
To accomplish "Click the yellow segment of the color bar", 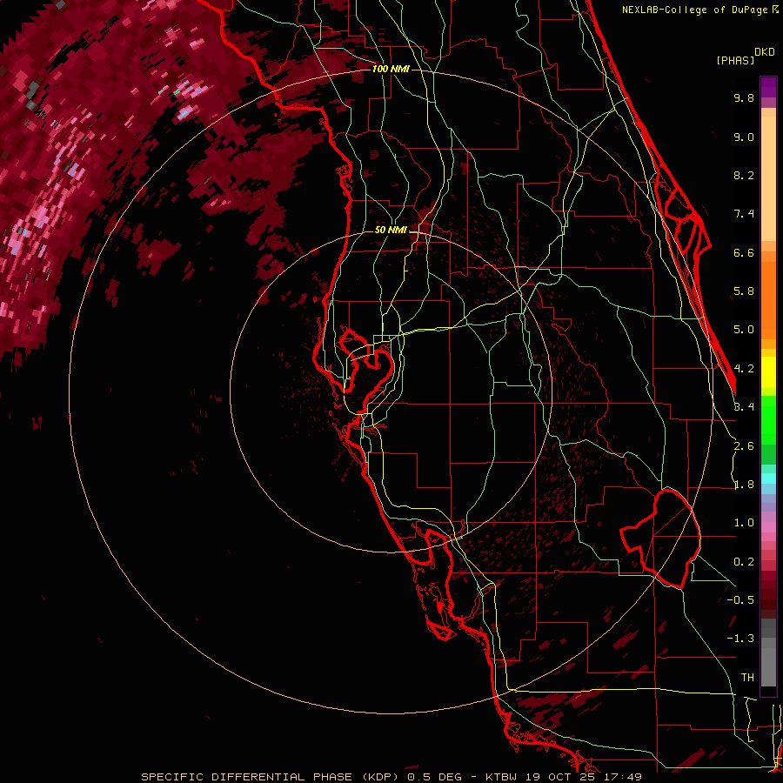I will point(768,372).
